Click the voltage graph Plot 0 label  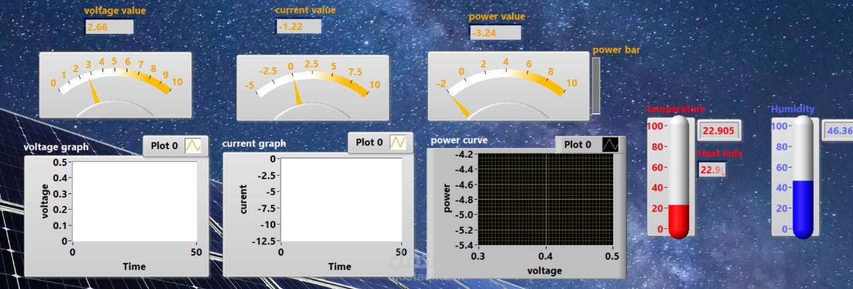164,146
